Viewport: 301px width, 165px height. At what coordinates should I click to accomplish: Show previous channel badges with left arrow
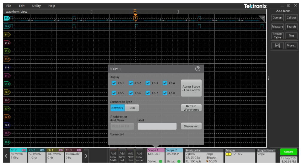coord(6,156)
